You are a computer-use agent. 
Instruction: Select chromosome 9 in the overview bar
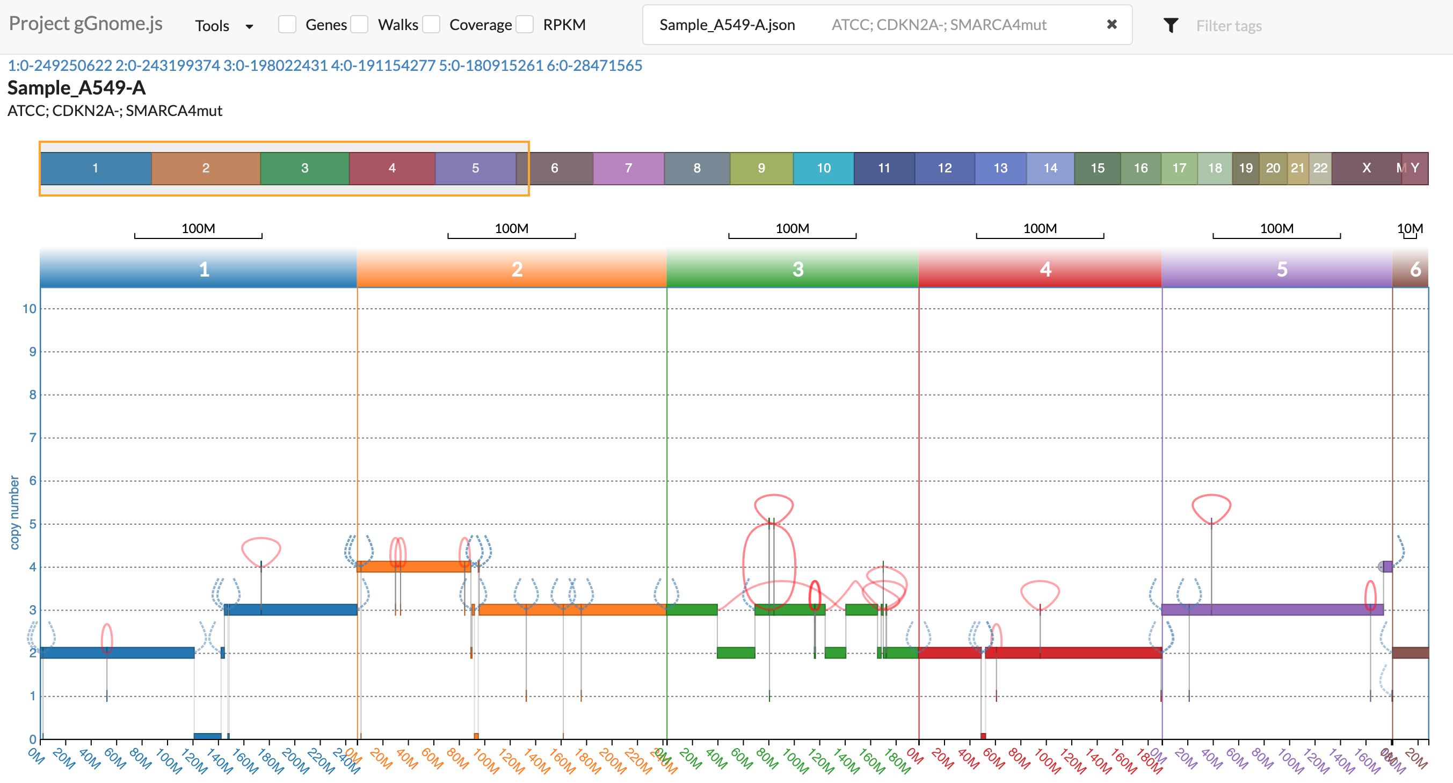click(x=761, y=168)
